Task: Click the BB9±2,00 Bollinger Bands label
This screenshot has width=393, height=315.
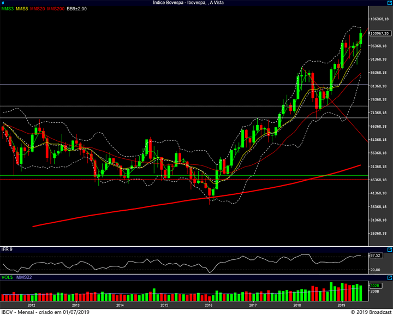Action: (x=76, y=9)
